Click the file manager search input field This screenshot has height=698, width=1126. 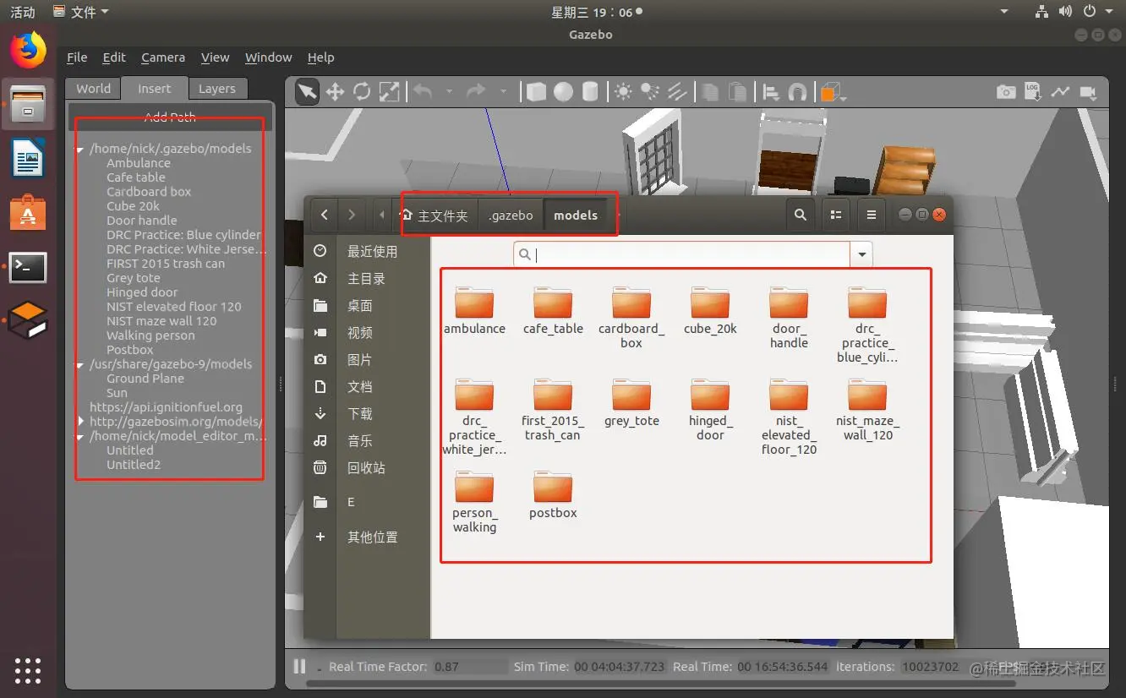681,254
